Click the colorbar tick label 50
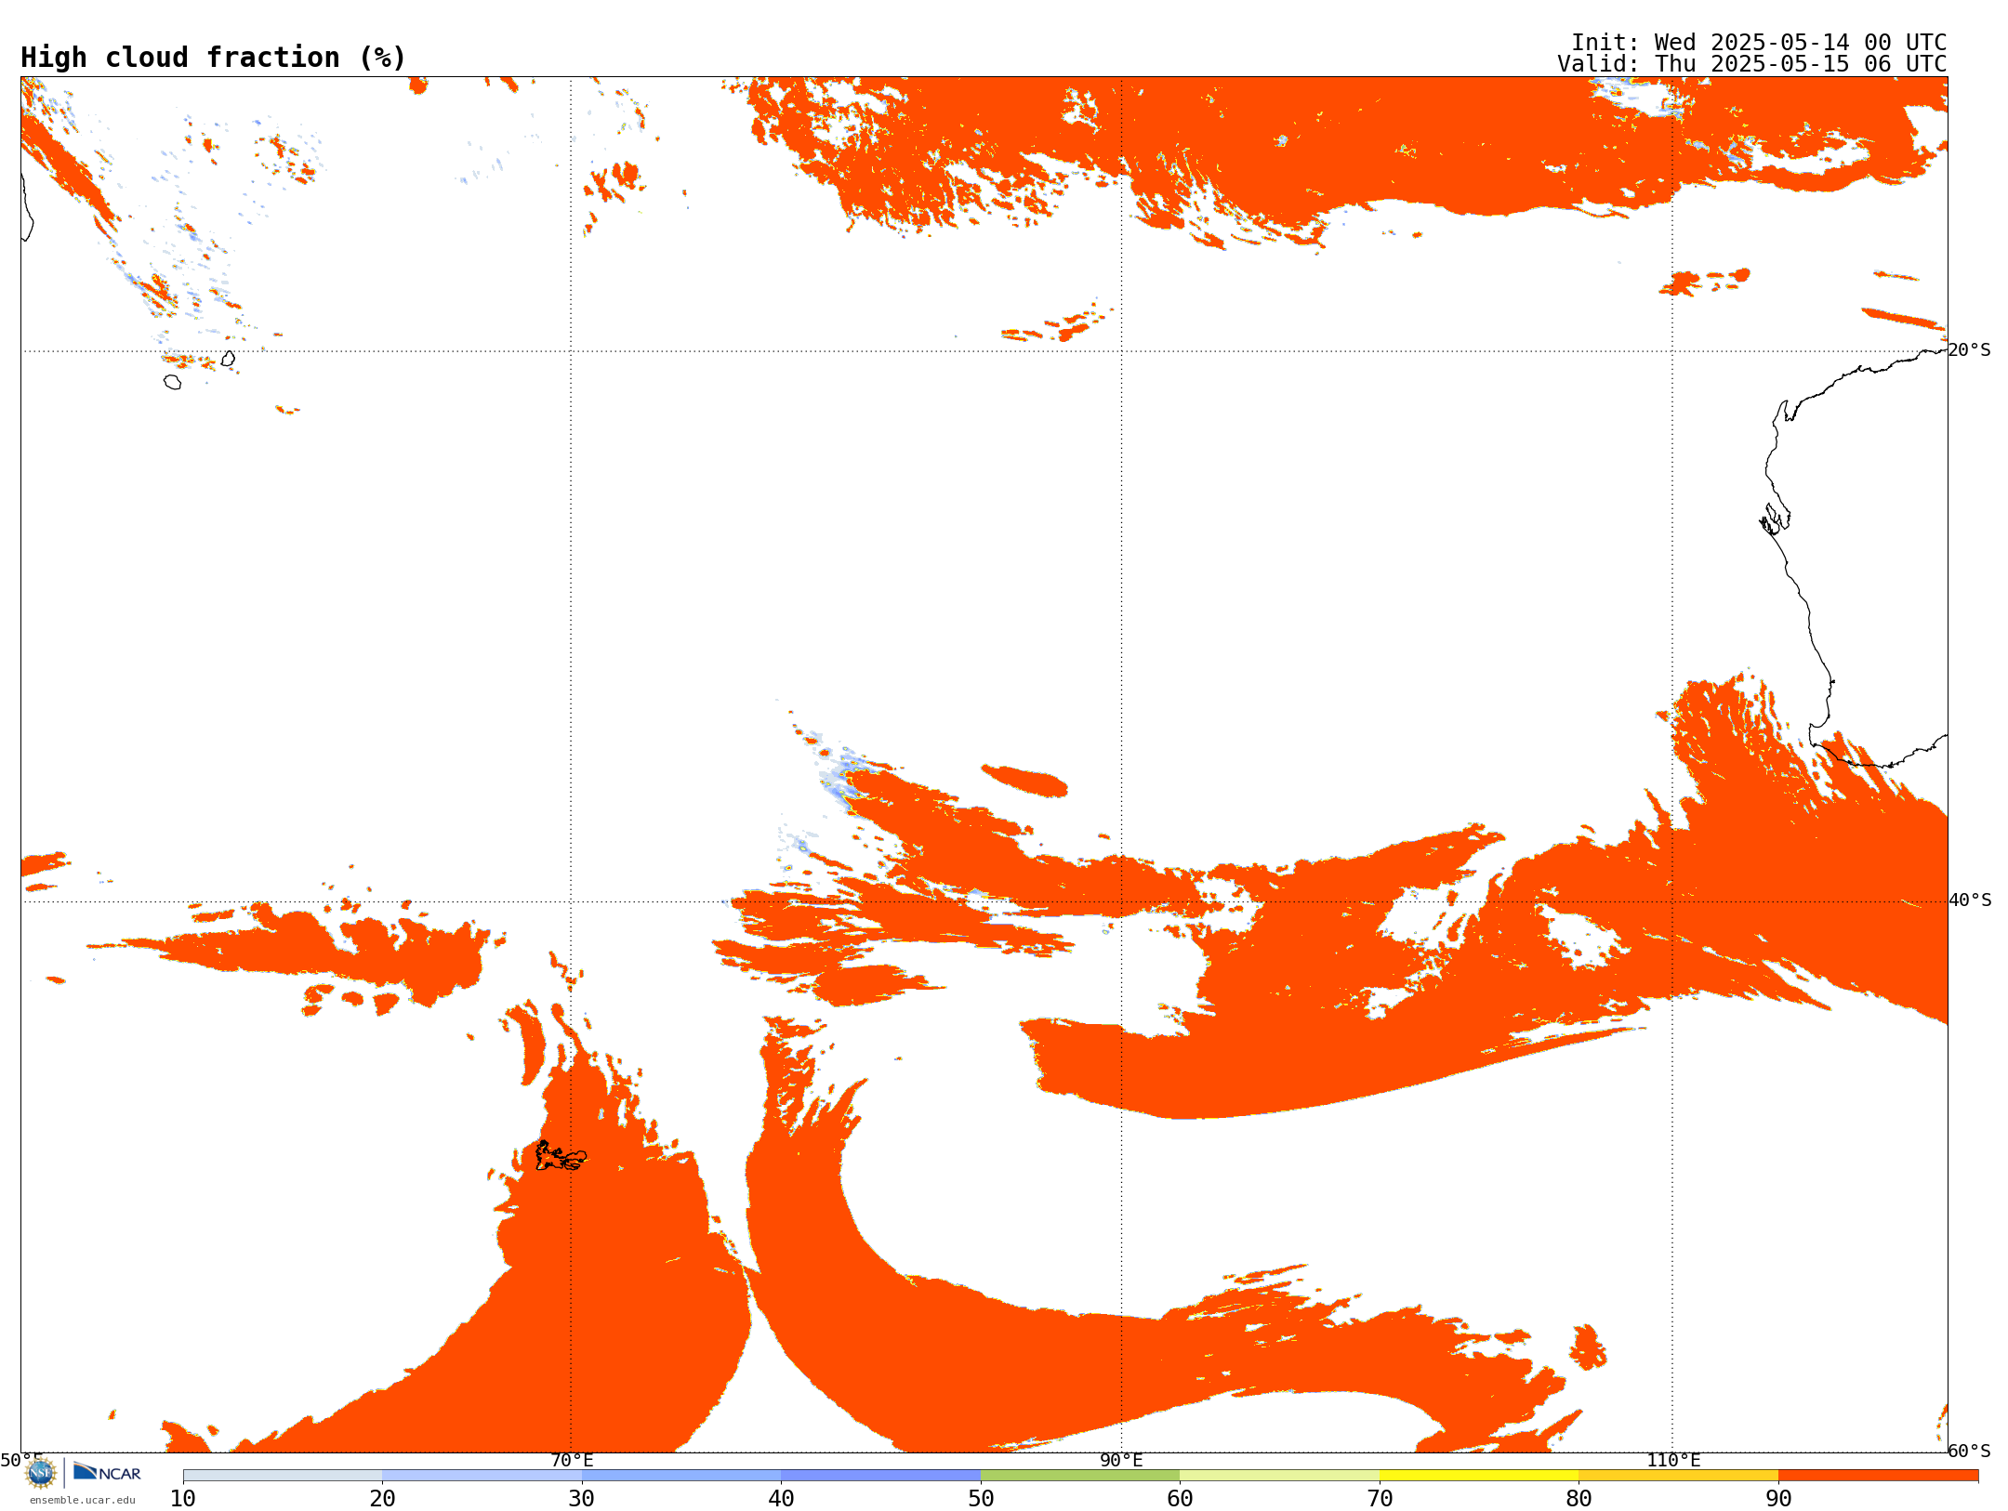This screenshot has width=2008, height=1511. (x=981, y=1499)
